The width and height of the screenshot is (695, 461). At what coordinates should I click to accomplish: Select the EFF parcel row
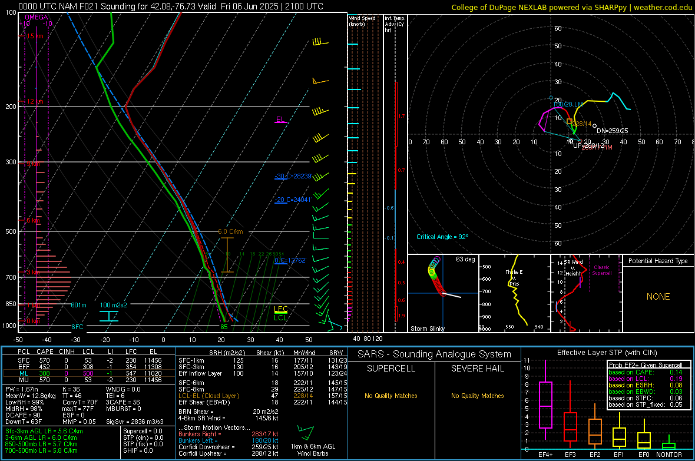click(x=90, y=367)
